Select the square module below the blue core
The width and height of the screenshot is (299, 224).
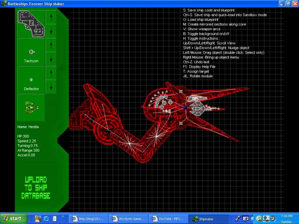click(x=181, y=123)
